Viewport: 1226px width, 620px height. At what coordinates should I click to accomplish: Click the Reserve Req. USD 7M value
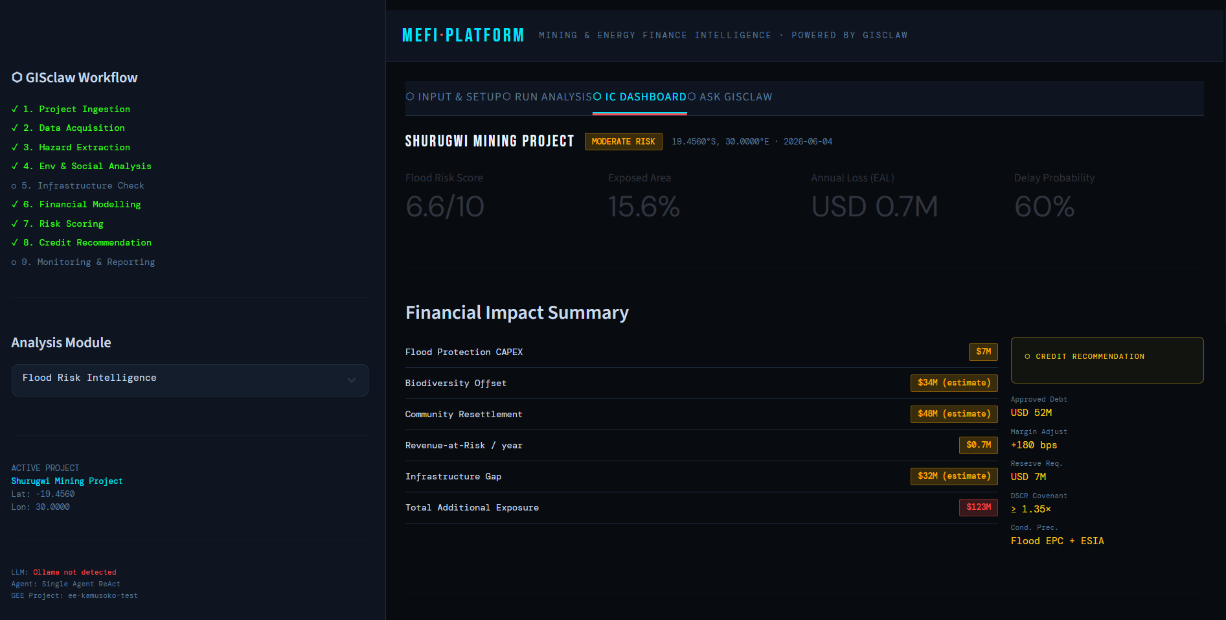1028,477
